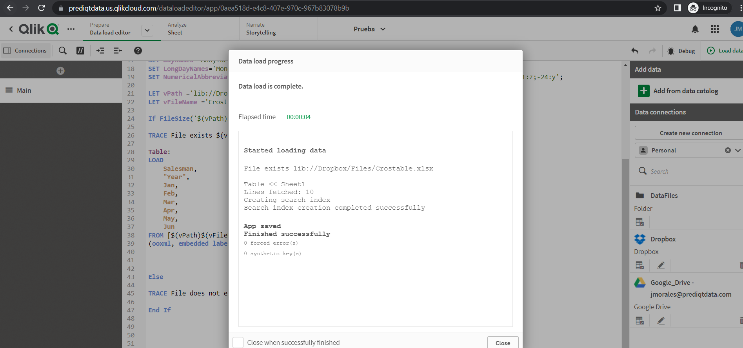Toggle comment on selected lines
This screenshot has height=348, width=743.
point(80,51)
